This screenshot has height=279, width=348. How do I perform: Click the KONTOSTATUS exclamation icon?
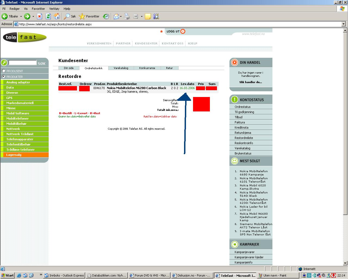click(234, 100)
